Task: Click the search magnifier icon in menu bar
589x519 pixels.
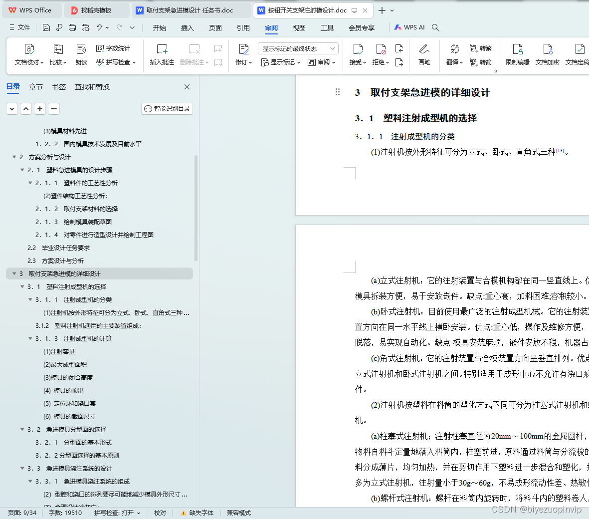Action: 435,27
